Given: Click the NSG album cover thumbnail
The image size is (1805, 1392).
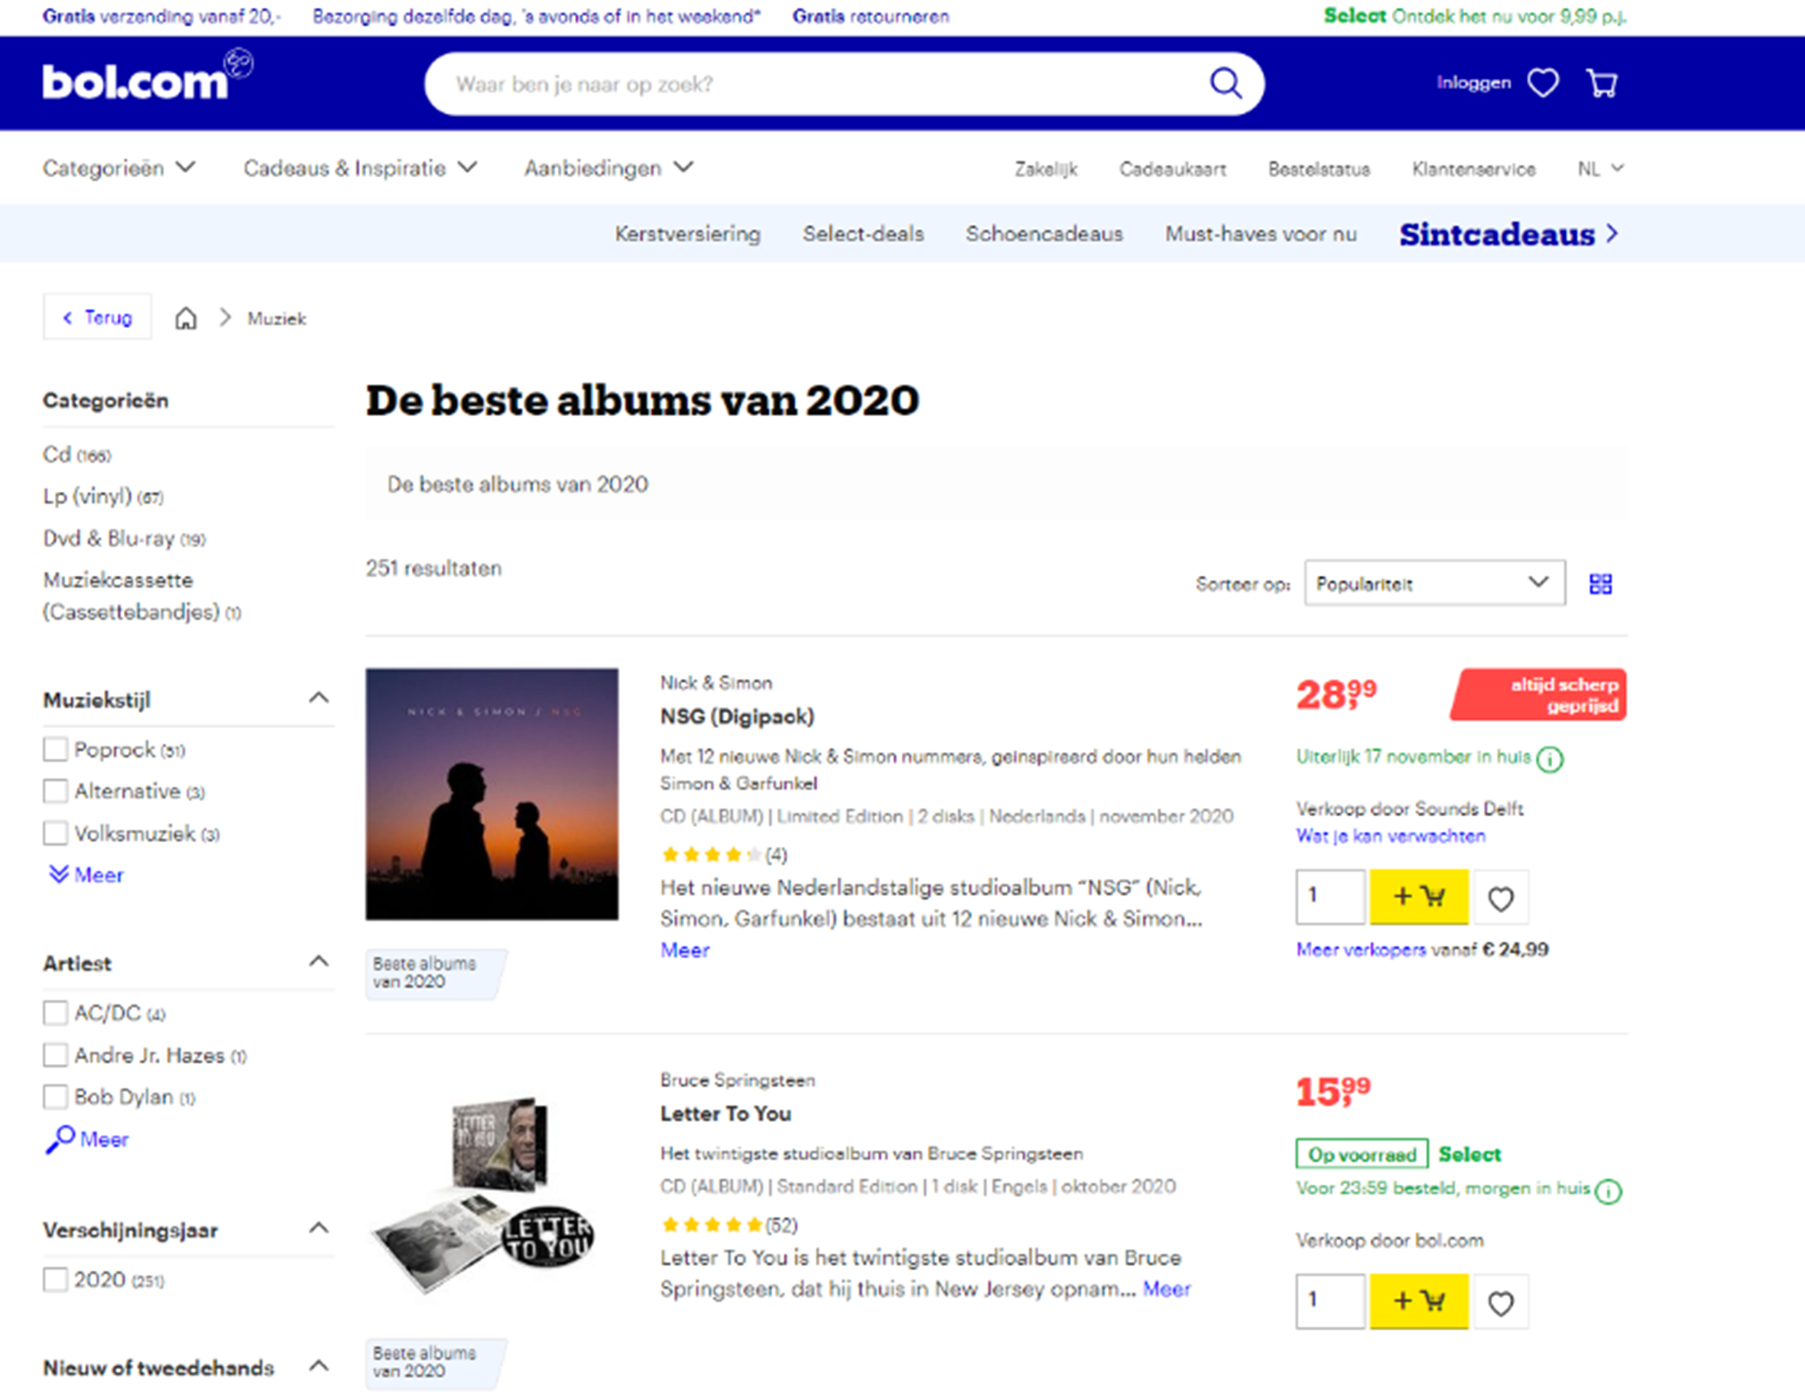Looking at the screenshot, I should pos(492,794).
